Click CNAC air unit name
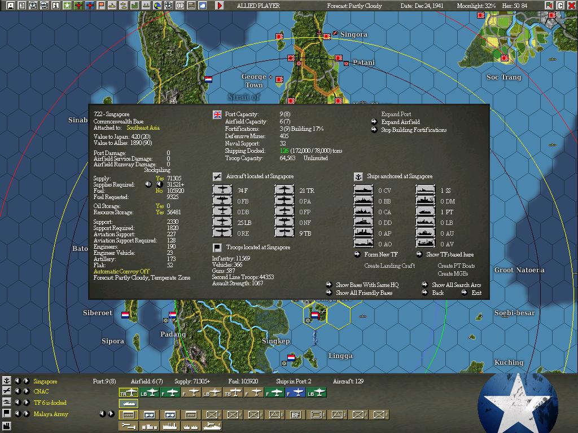The image size is (578, 433). [x=41, y=391]
